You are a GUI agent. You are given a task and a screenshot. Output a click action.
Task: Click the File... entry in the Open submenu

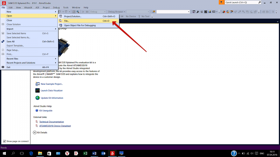pos(89,21)
